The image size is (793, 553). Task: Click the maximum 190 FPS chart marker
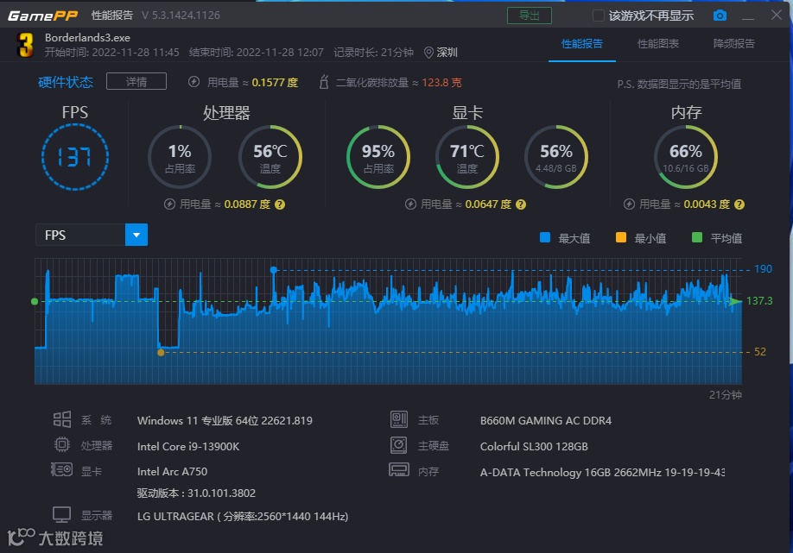(x=274, y=270)
